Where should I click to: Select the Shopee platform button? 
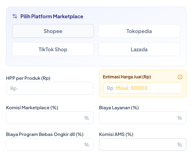point(53,31)
